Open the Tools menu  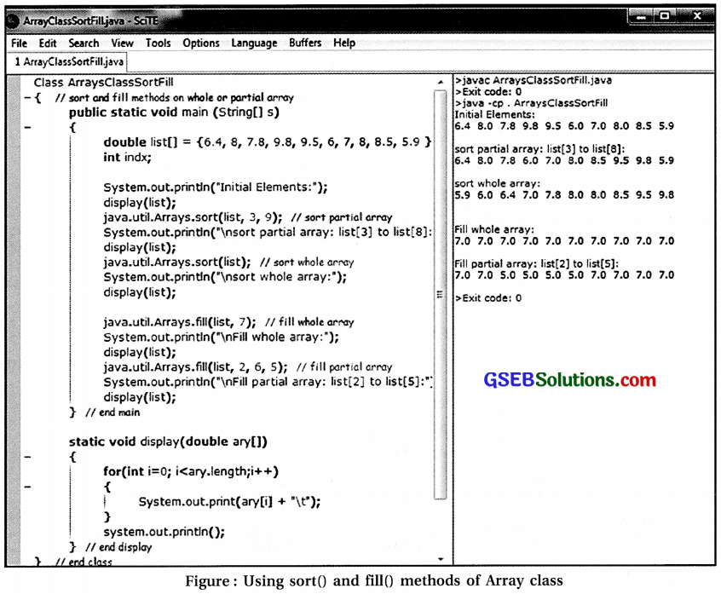click(158, 43)
